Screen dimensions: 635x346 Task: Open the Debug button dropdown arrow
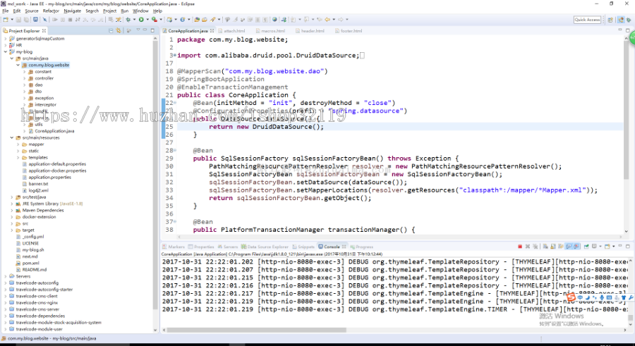[135, 20]
